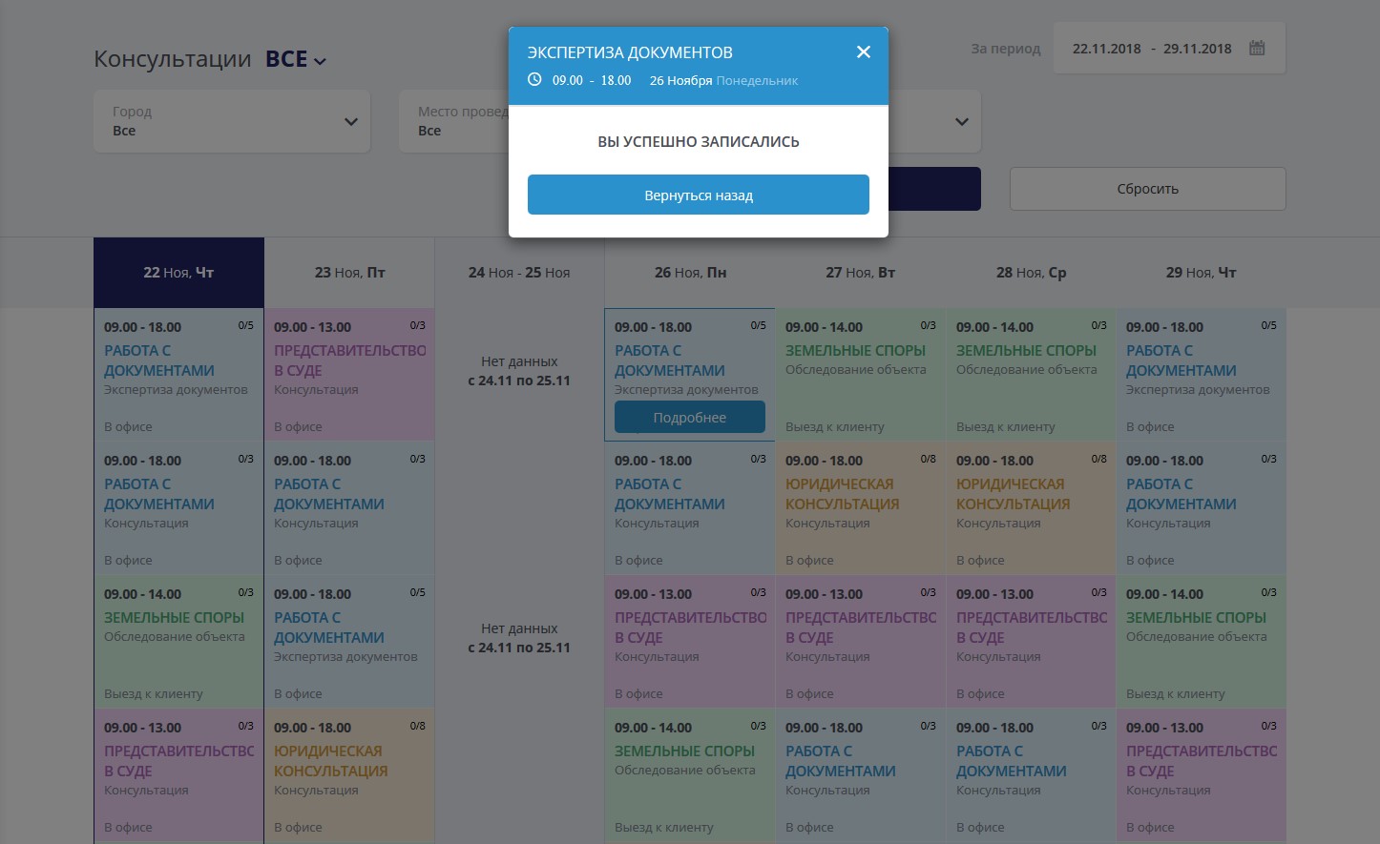Click the clock icon in popup header

coord(534,80)
